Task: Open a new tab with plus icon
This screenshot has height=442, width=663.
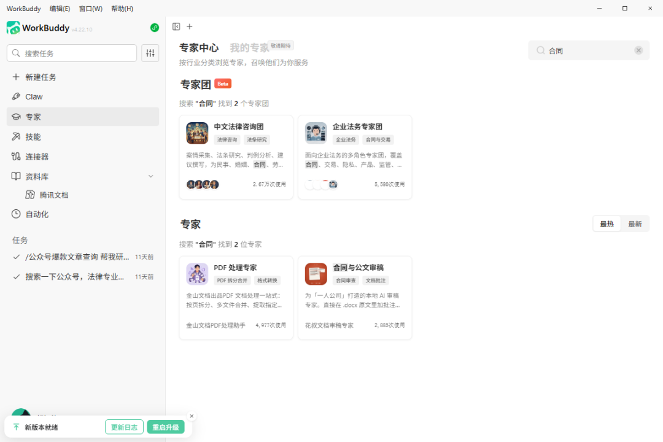Action: pos(190,26)
